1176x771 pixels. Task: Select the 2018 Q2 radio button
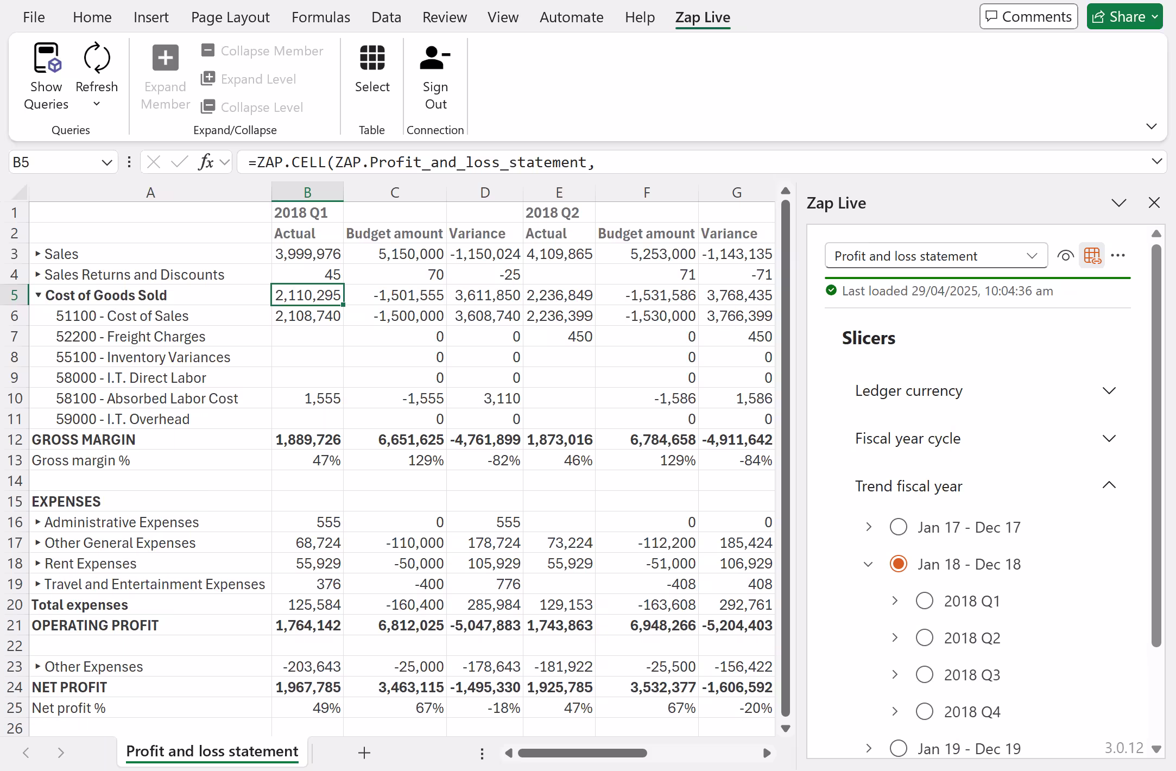(925, 637)
